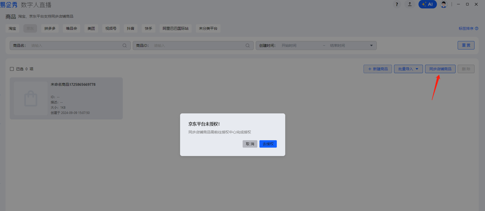485x211 pixels.
Task: Switch to the 京东 platform tab
Action: pyautogui.click(x=30, y=28)
